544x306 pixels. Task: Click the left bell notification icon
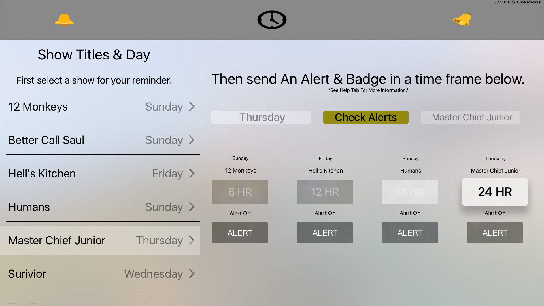[x=64, y=20]
